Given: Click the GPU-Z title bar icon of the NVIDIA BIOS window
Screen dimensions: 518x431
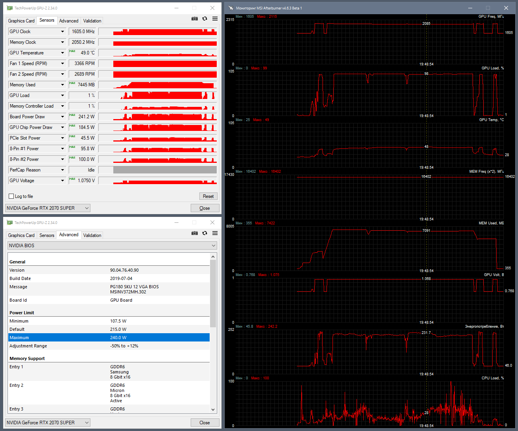Looking at the screenshot, I should pyautogui.click(x=9, y=222).
